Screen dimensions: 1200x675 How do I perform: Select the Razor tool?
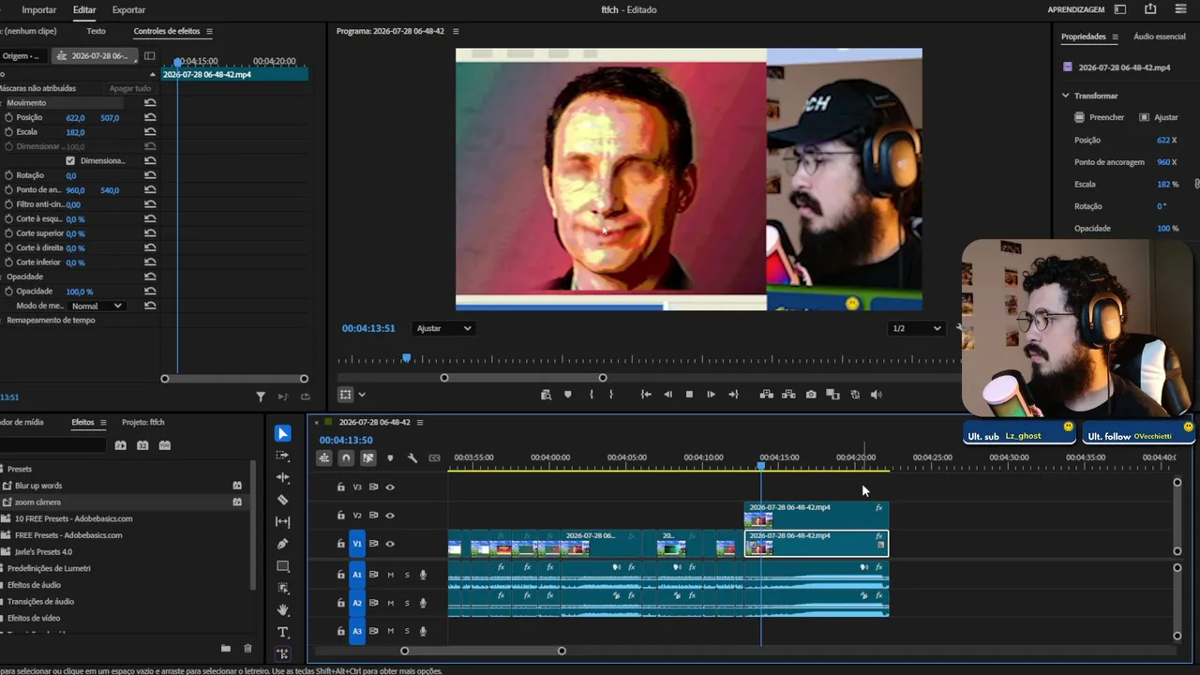point(282,500)
